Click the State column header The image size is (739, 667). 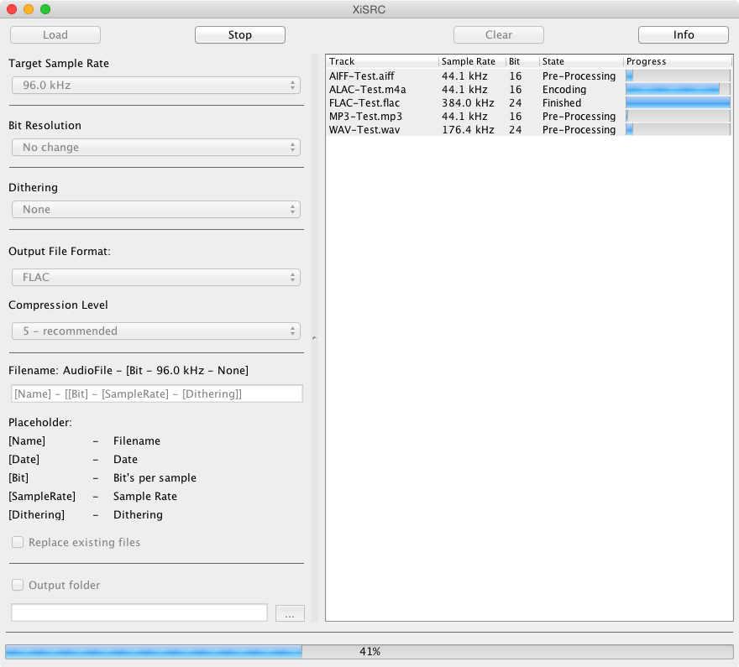(582, 61)
